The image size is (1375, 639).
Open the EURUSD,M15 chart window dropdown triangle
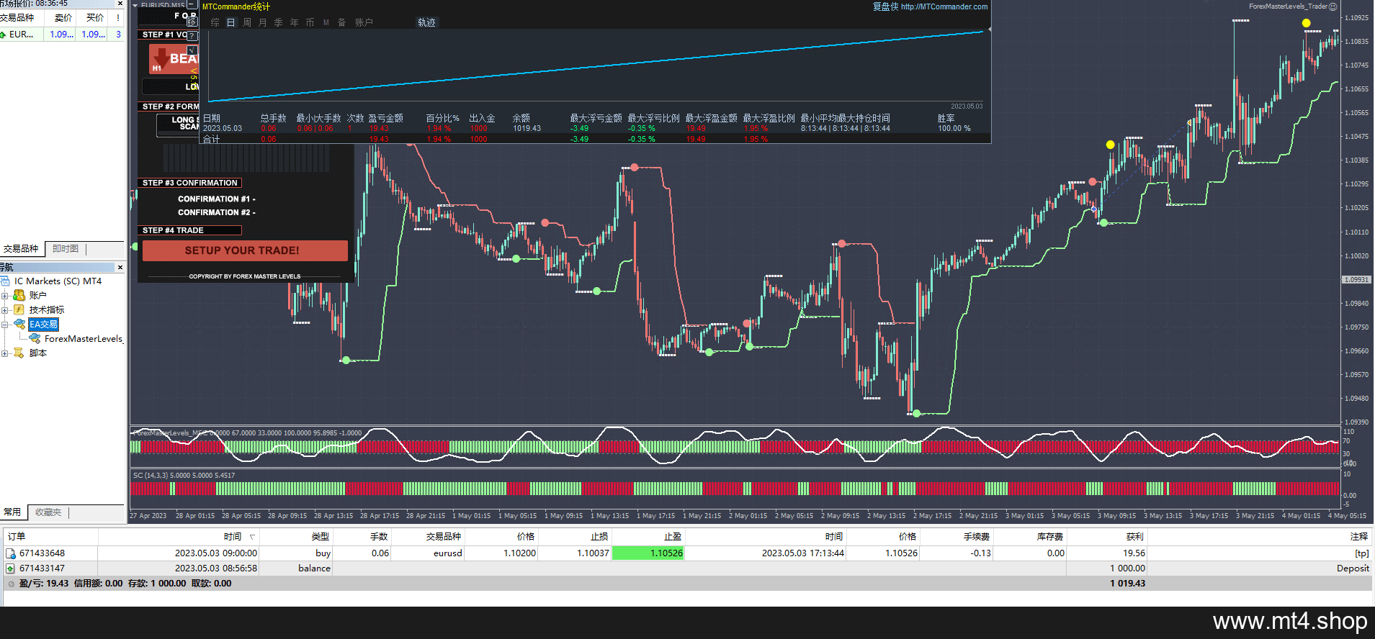[x=135, y=5]
